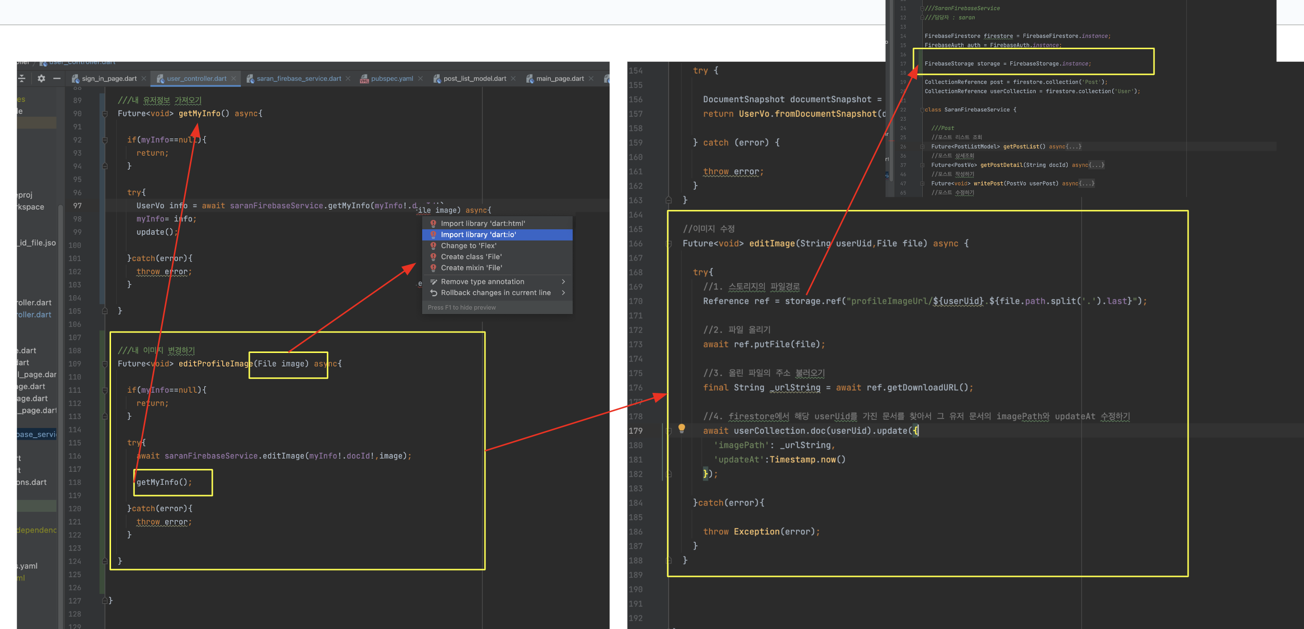Click the lightbulb quick-fix icon at line 179

pos(681,428)
